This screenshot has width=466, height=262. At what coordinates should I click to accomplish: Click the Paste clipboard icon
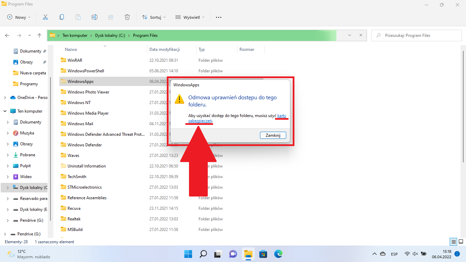[x=78, y=17]
